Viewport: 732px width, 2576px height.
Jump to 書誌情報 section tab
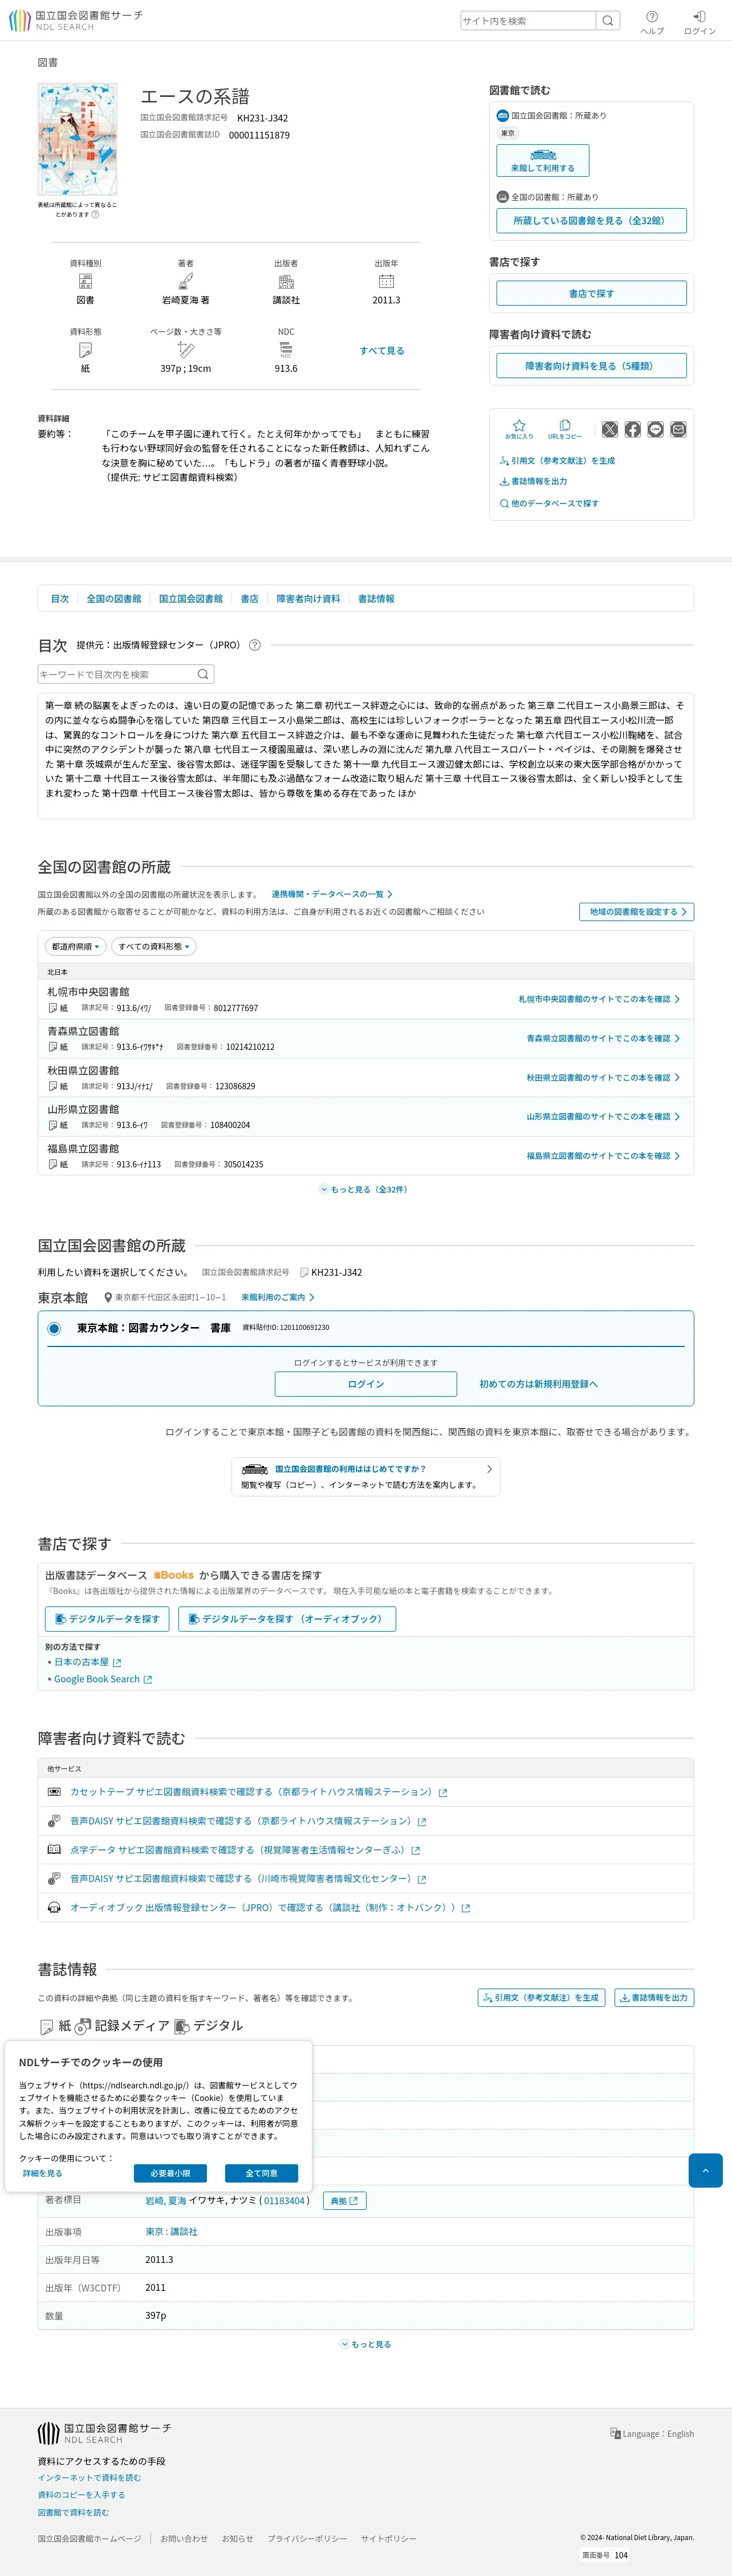[376, 598]
